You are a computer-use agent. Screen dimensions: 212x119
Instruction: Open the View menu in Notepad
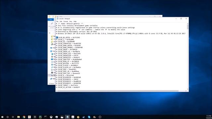(71, 21)
